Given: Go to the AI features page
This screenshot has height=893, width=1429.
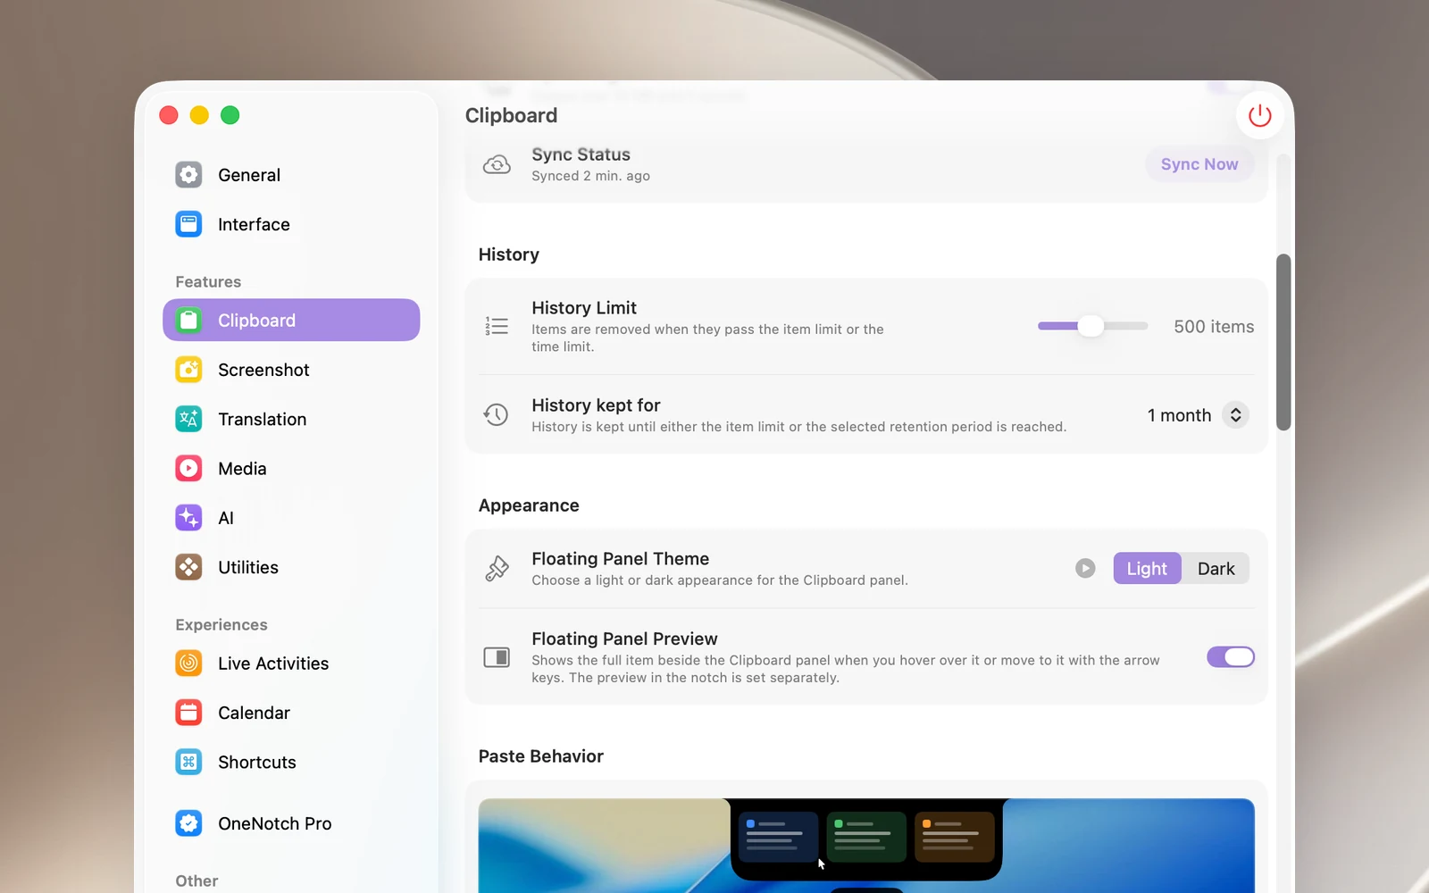Looking at the screenshot, I should coord(291,518).
